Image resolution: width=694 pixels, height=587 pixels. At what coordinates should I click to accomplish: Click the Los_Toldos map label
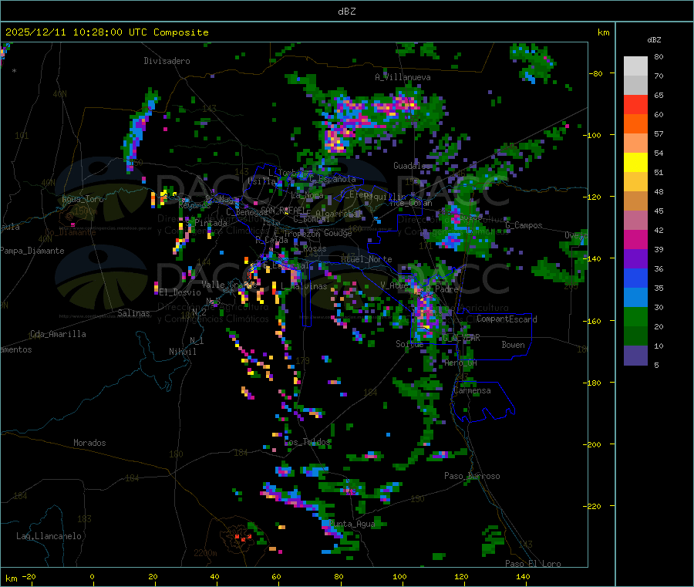coord(307,442)
